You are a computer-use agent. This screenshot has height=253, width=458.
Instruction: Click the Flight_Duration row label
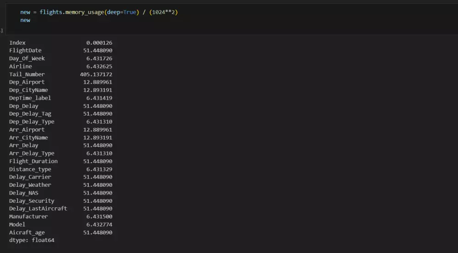tap(33, 161)
